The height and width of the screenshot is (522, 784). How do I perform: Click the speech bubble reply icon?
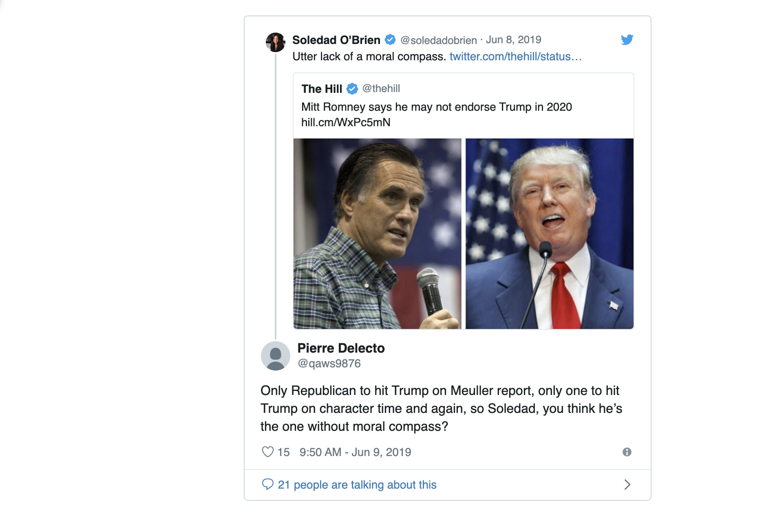pyautogui.click(x=267, y=484)
